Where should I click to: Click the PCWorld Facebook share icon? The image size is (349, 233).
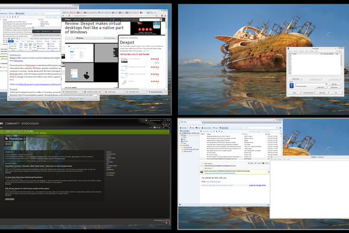point(111,20)
